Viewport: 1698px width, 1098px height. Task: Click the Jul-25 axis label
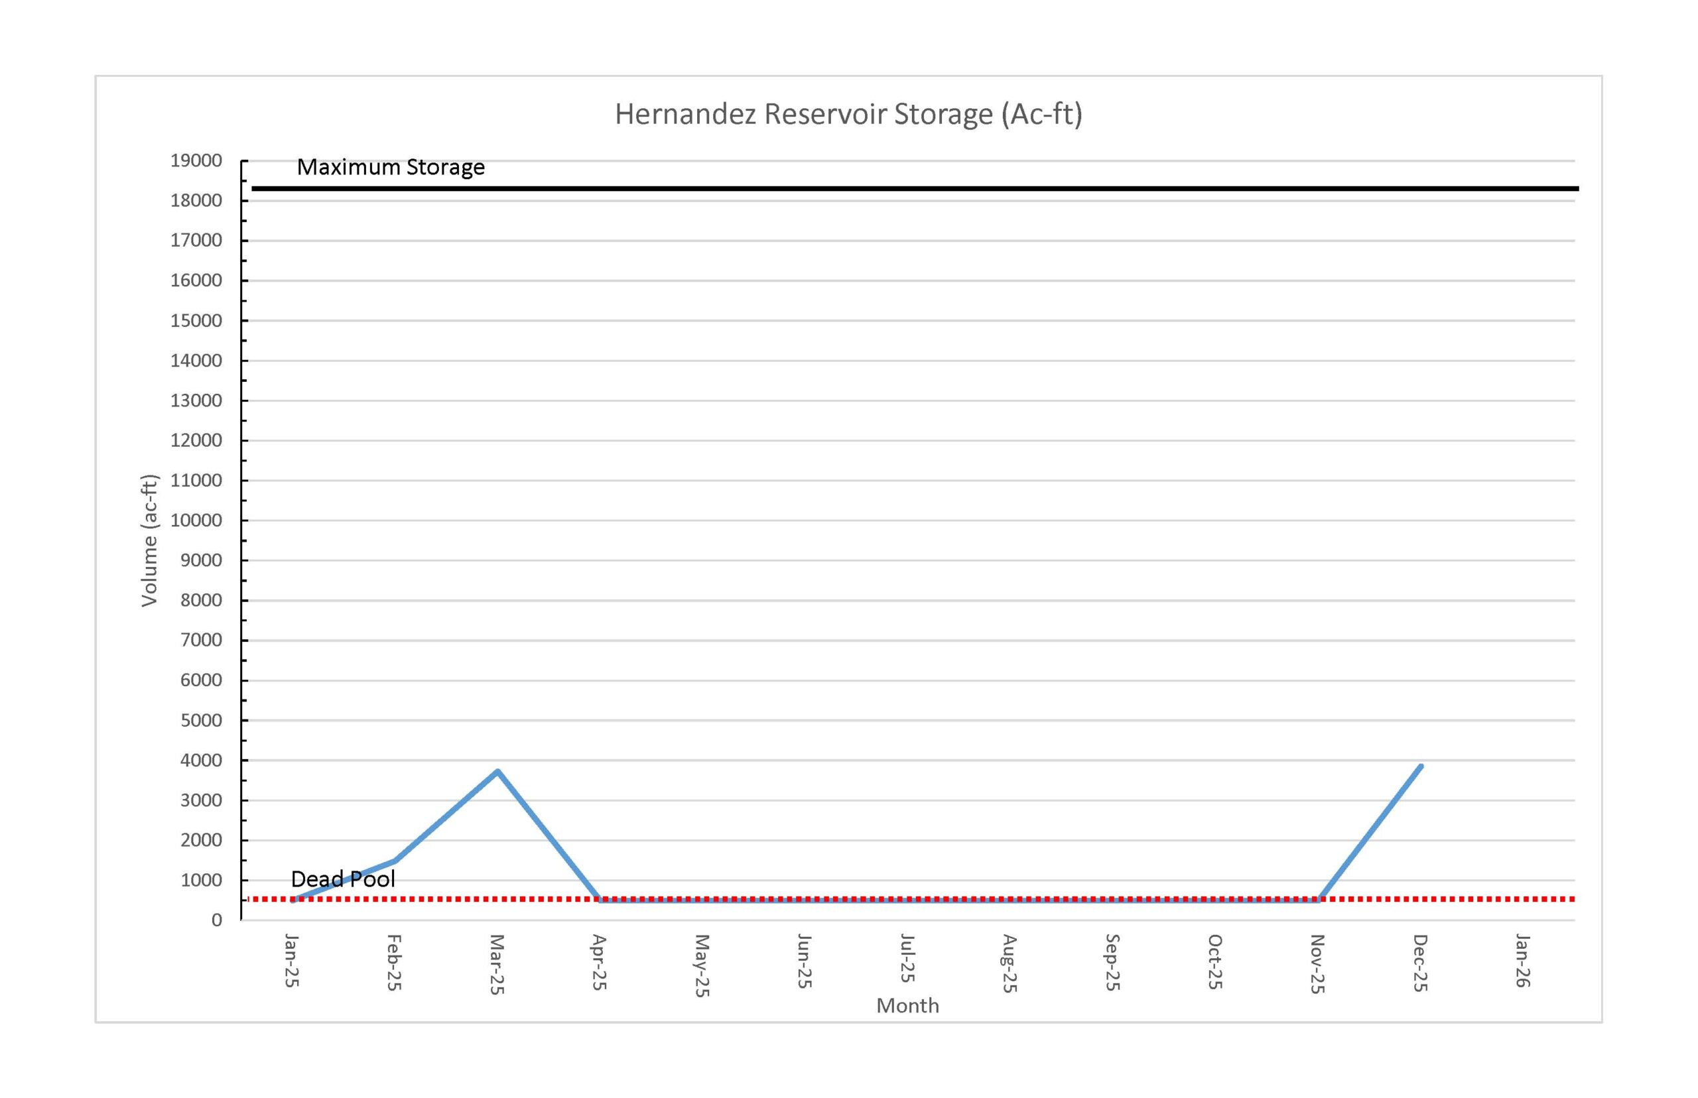tap(907, 958)
